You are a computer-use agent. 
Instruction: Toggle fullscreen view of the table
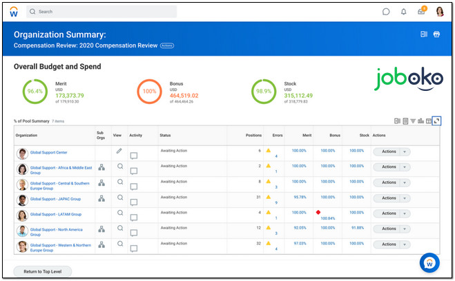click(x=437, y=121)
